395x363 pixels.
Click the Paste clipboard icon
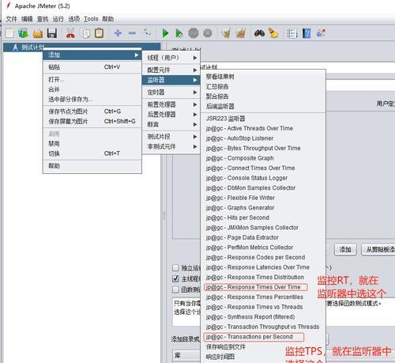tap(99, 33)
